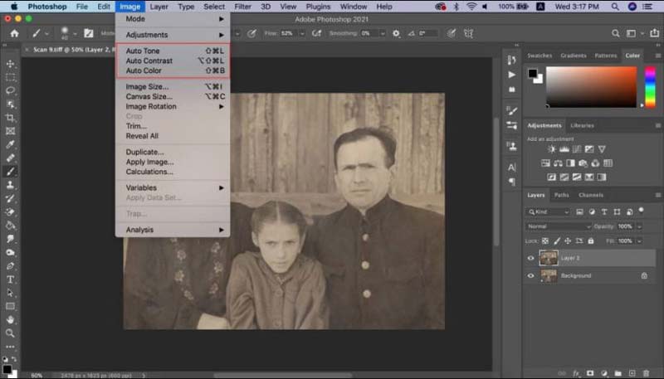Select the Crop tool

pos(11,117)
